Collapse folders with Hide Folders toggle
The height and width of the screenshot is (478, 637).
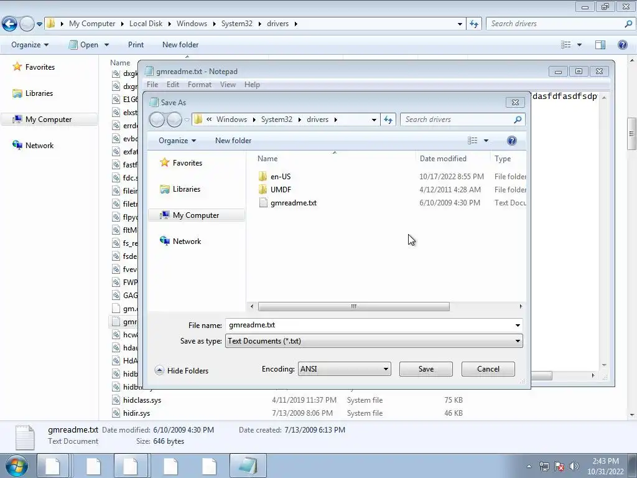point(182,370)
